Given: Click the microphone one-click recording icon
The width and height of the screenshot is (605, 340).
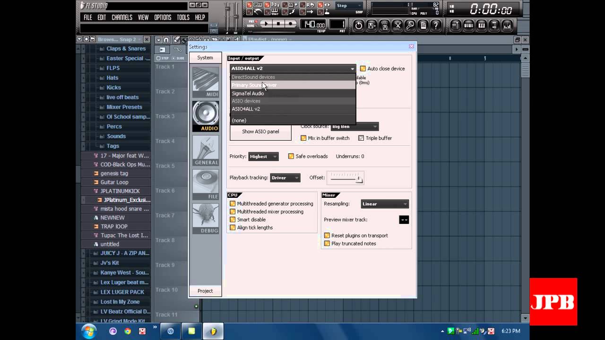Looking at the screenshot, I should [410, 25].
